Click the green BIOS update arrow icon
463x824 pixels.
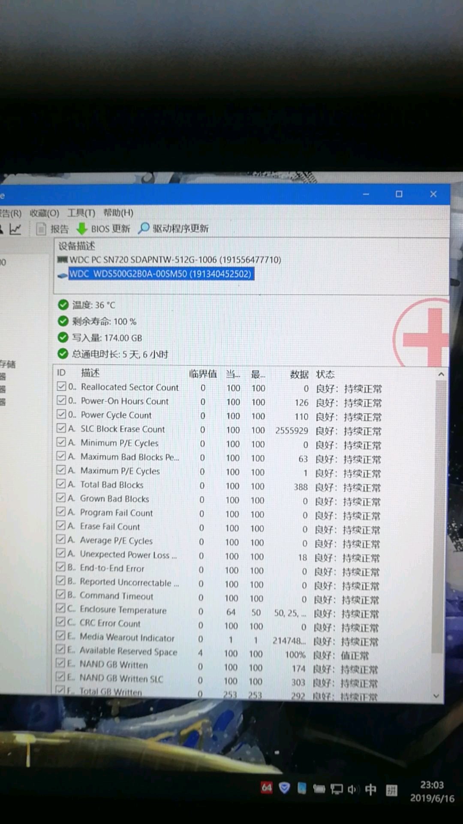[81, 229]
